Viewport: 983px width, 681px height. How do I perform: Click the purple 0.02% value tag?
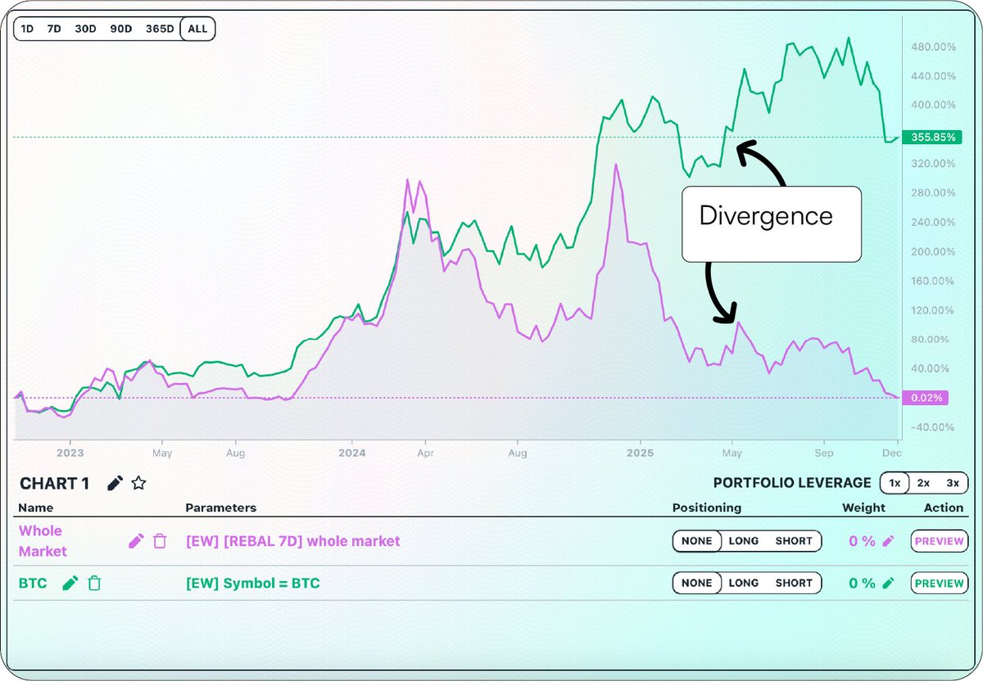(927, 398)
